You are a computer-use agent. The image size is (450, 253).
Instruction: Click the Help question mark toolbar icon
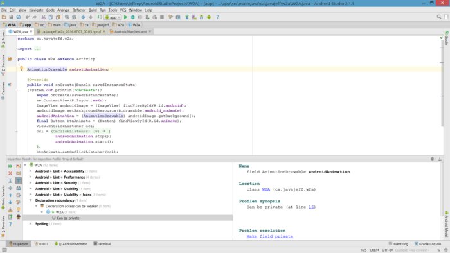tap(217, 17)
